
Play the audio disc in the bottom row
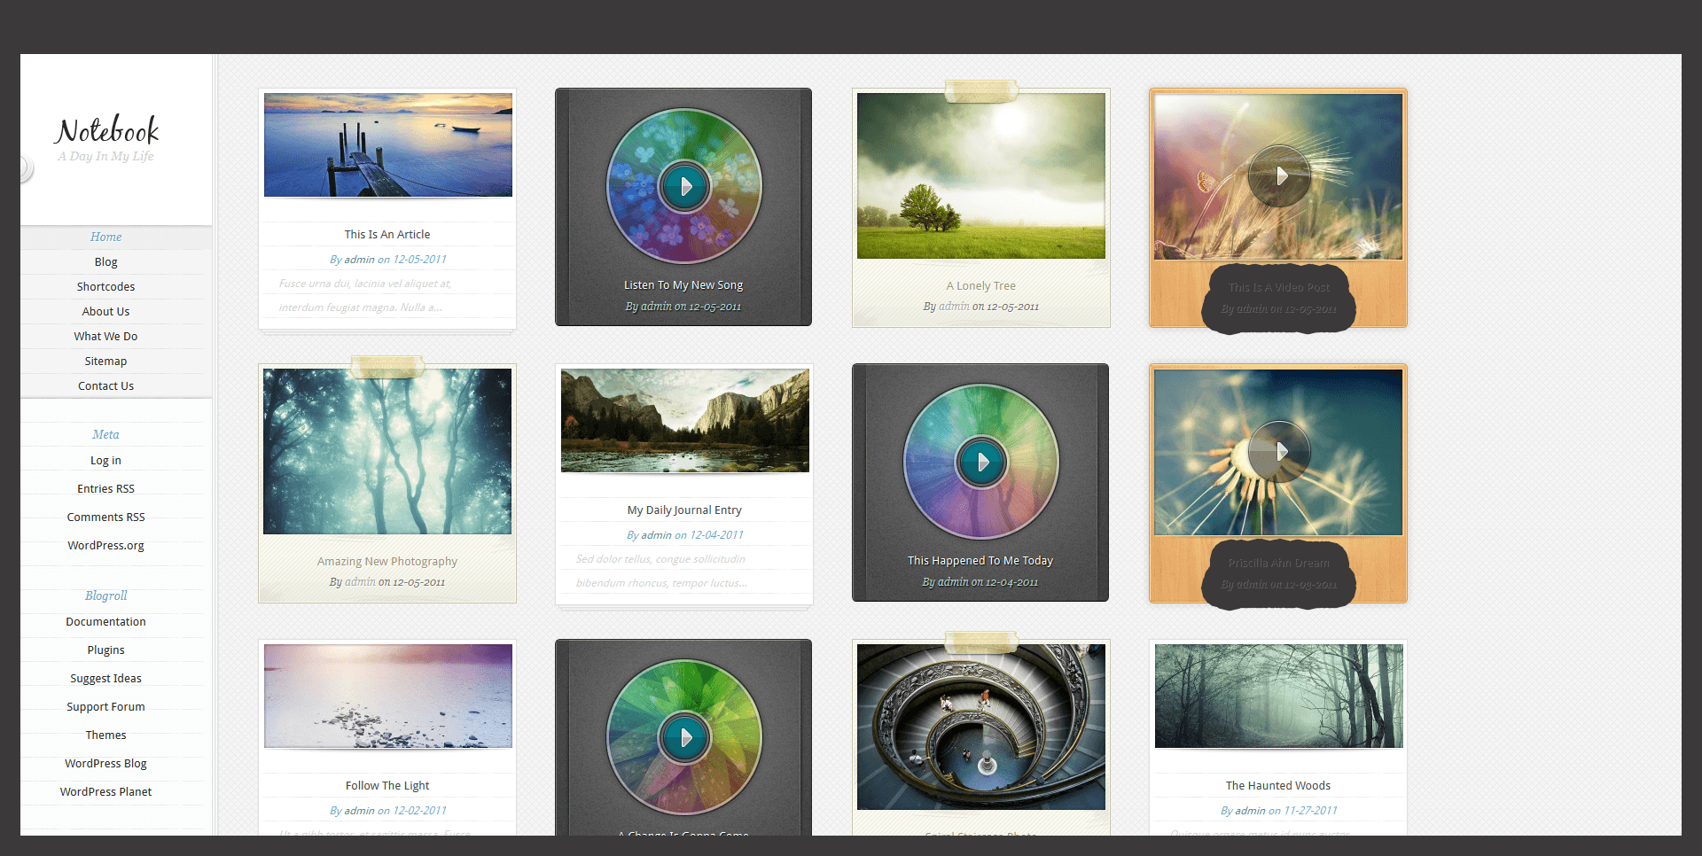point(684,737)
